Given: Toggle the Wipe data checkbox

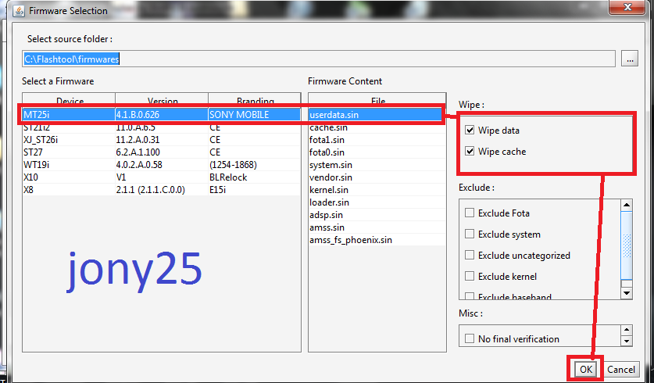Looking at the screenshot, I should click(x=469, y=131).
